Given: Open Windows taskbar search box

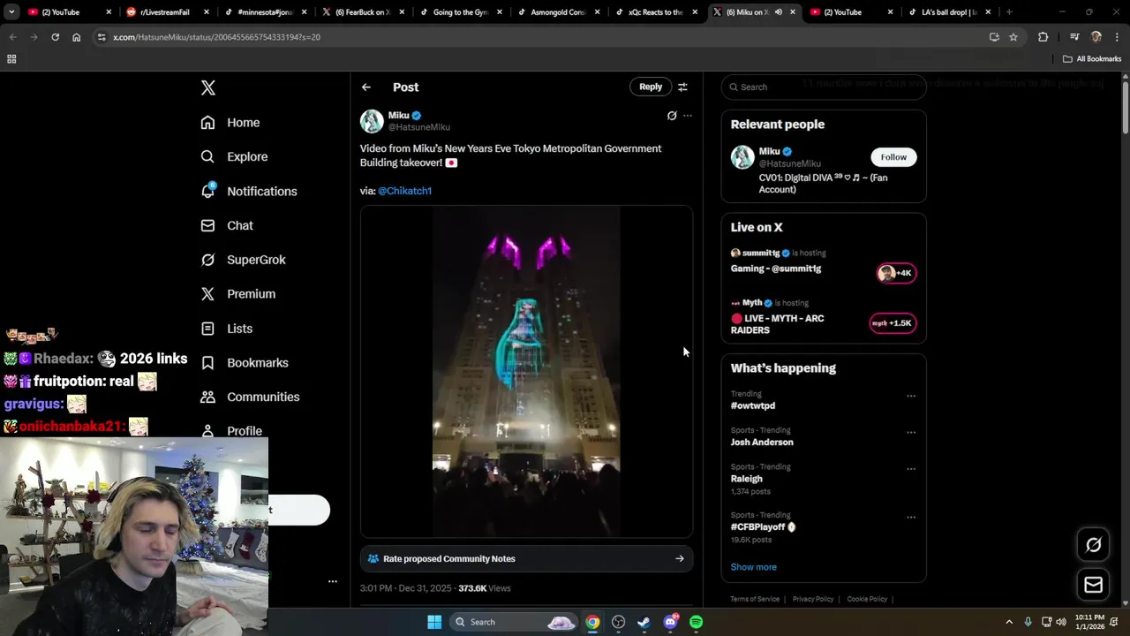Looking at the screenshot, I should [x=512, y=622].
